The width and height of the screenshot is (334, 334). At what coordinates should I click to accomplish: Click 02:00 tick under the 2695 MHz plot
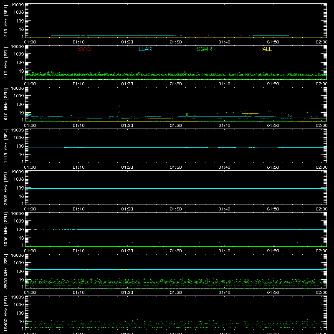[321, 209]
